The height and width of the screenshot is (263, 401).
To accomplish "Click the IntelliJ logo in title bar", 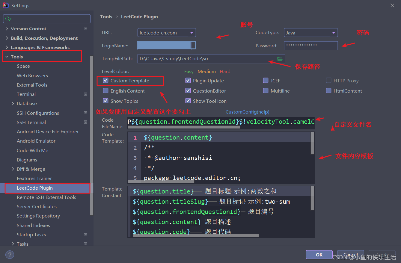I will coord(6,5).
